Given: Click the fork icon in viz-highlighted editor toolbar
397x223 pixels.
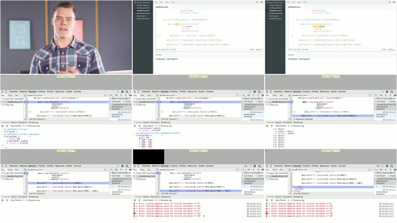Looking at the screenshot, I should click(257, 2).
